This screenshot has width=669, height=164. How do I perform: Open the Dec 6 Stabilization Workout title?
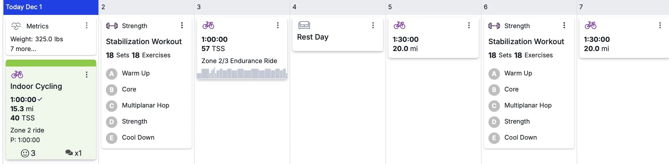[x=526, y=42]
